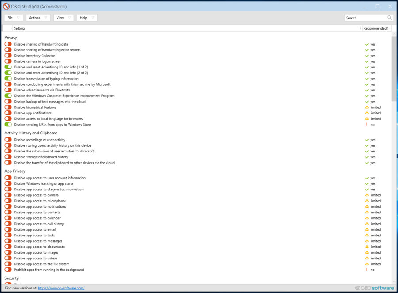The width and height of the screenshot is (398, 293).
Task: Open the Help dropdown arrow
Action: [93, 18]
